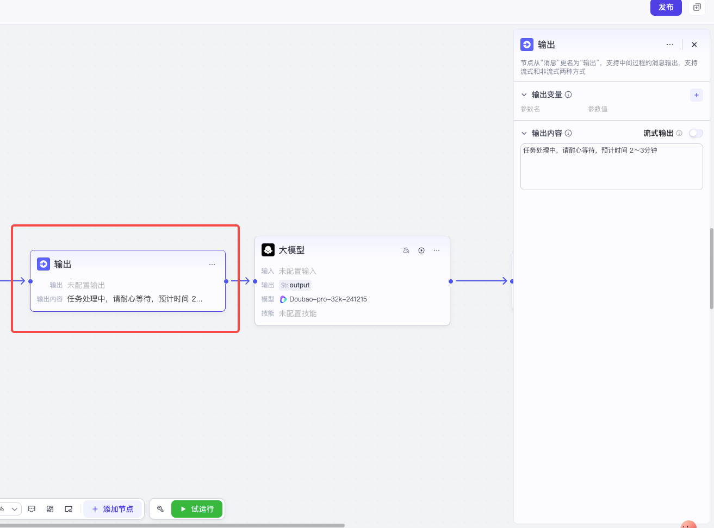
Task: Open the 大模型 node's three-dot menu
Action: click(437, 250)
